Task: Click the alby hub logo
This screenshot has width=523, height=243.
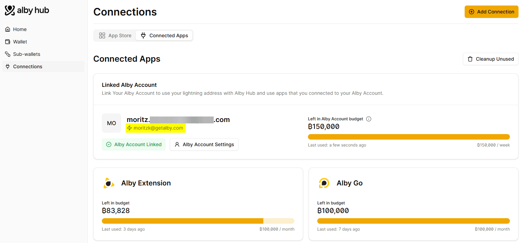Action: [27, 11]
